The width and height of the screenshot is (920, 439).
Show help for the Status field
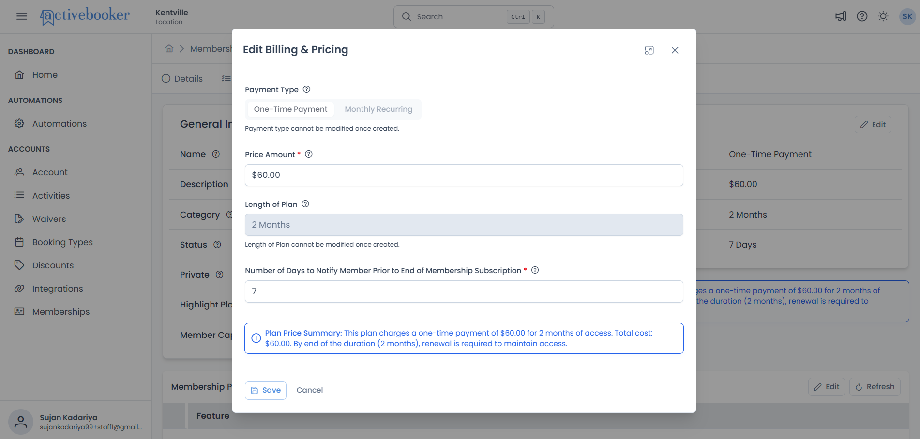coord(217,245)
